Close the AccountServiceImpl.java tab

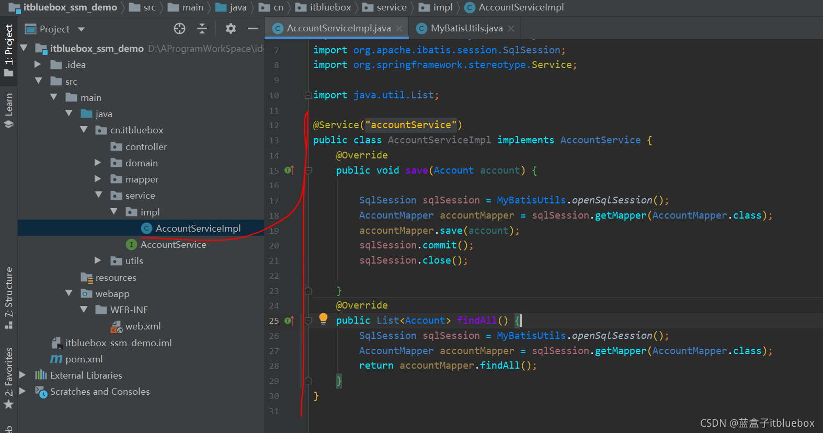point(399,28)
